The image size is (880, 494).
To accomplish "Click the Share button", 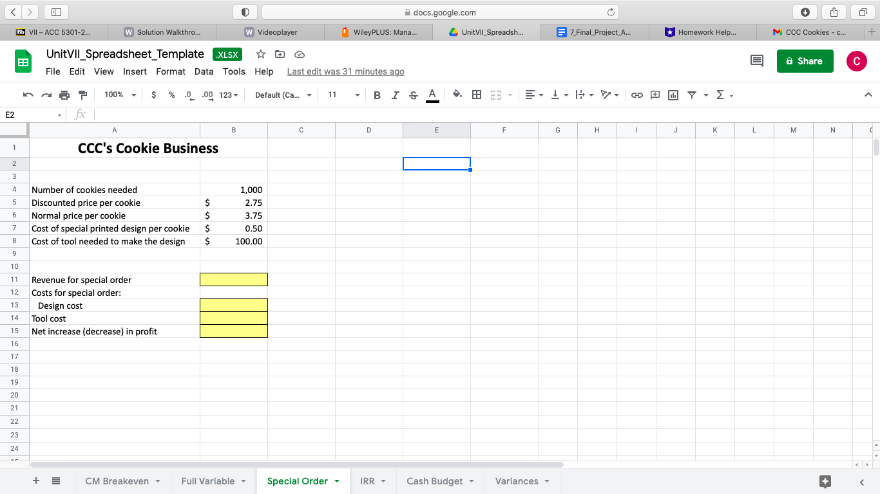I will (x=805, y=62).
